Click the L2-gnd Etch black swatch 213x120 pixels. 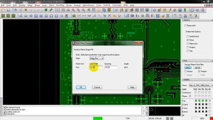tap(196, 104)
